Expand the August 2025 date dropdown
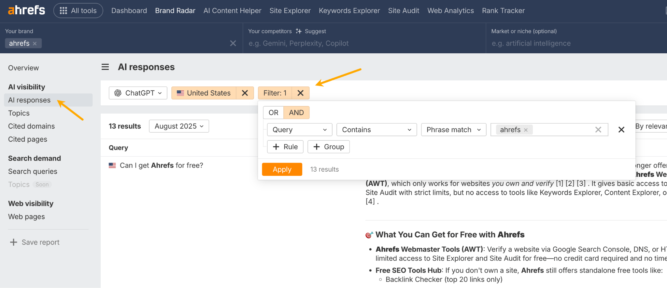 (x=179, y=126)
